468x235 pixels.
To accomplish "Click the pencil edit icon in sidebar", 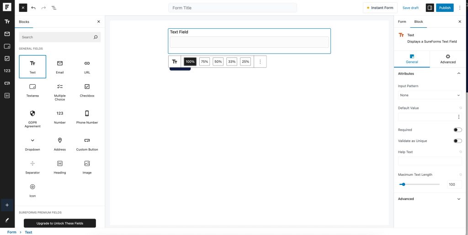I will (7, 220).
